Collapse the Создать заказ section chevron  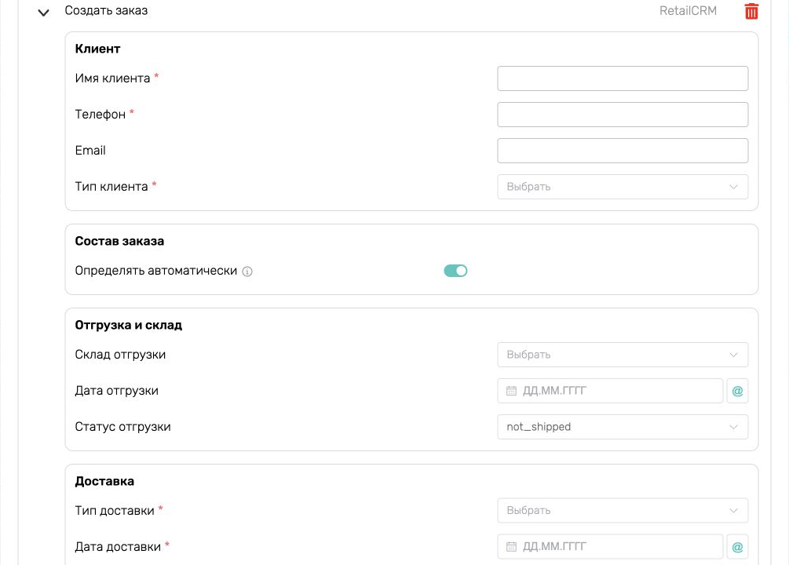click(44, 13)
